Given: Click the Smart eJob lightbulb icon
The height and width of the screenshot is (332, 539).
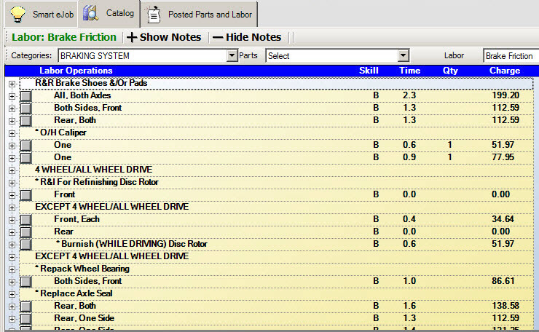Looking at the screenshot, I should pyautogui.click(x=18, y=13).
